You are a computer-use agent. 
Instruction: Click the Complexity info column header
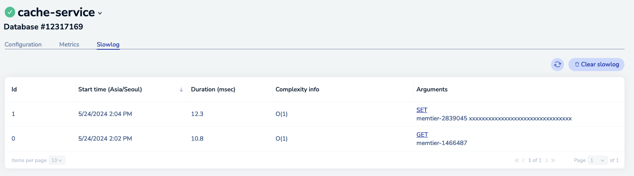[297, 89]
